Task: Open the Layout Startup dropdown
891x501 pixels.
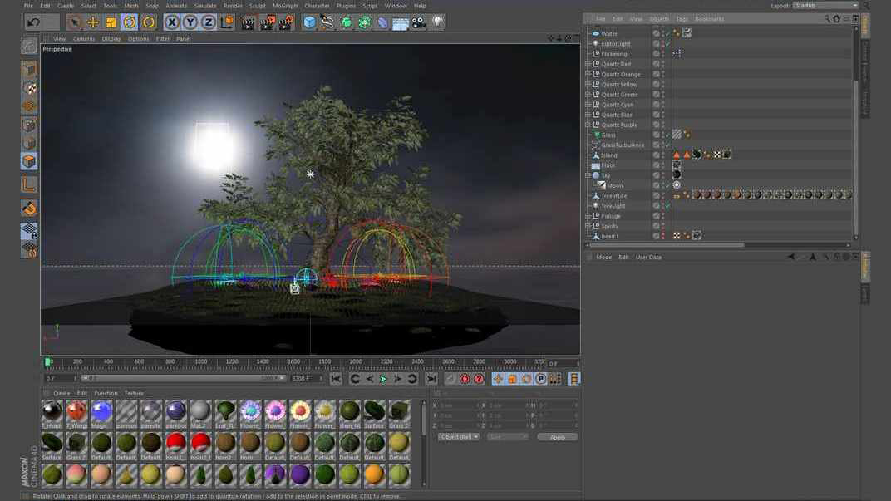Action: 825,6
